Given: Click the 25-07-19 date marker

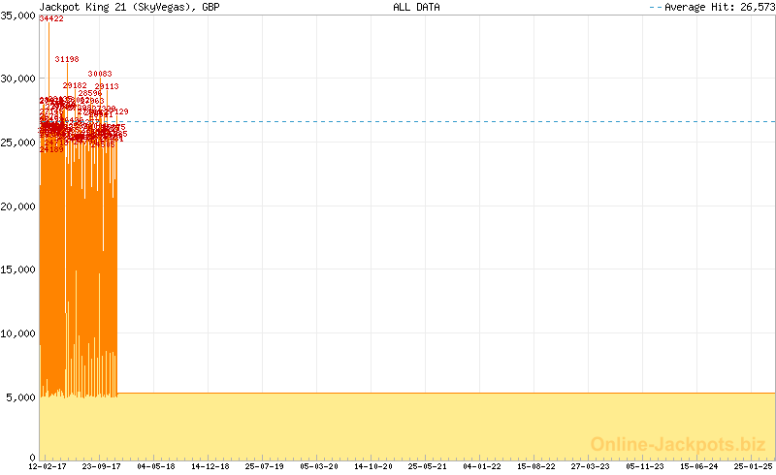Looking at the screenshot, I should point(265,466).
